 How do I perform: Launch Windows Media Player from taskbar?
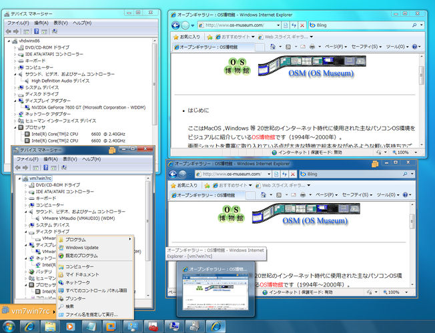pyautogui.click(x=71, y=326)
